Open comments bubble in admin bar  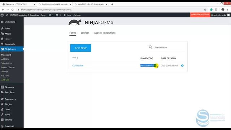(58, 15)
